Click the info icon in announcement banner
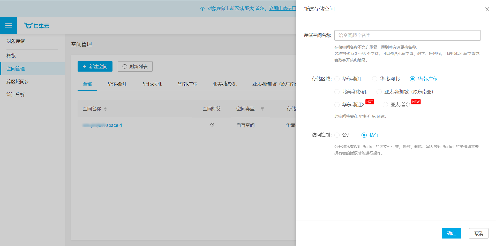 (202, 9)
